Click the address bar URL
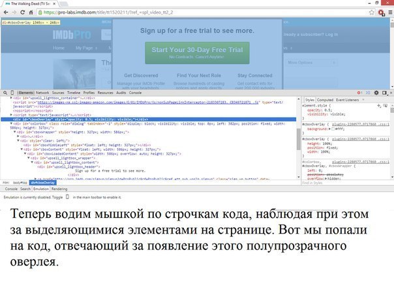This screenshot has height=282, width=394. [x=108, y=12]
